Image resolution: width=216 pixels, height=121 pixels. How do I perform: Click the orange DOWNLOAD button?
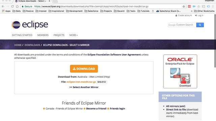pos(84,69)
